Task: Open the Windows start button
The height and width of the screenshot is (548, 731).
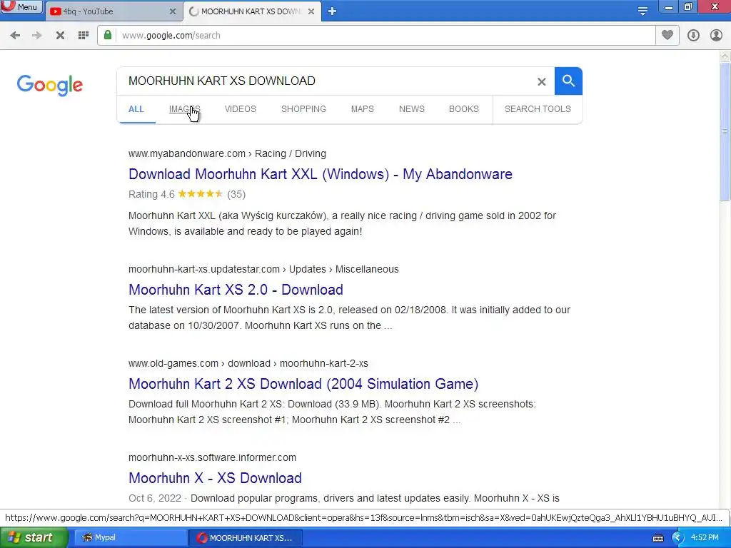Action: coord(34,538)
